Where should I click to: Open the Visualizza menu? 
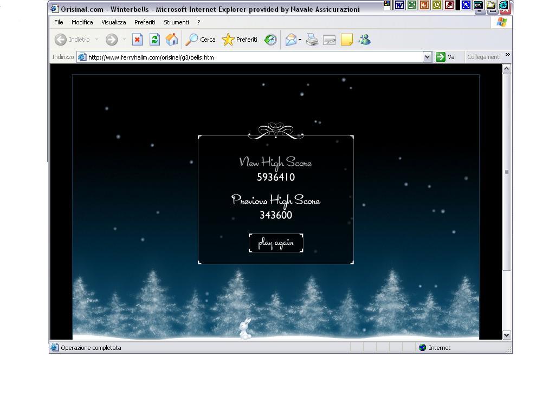coord(114,22)
